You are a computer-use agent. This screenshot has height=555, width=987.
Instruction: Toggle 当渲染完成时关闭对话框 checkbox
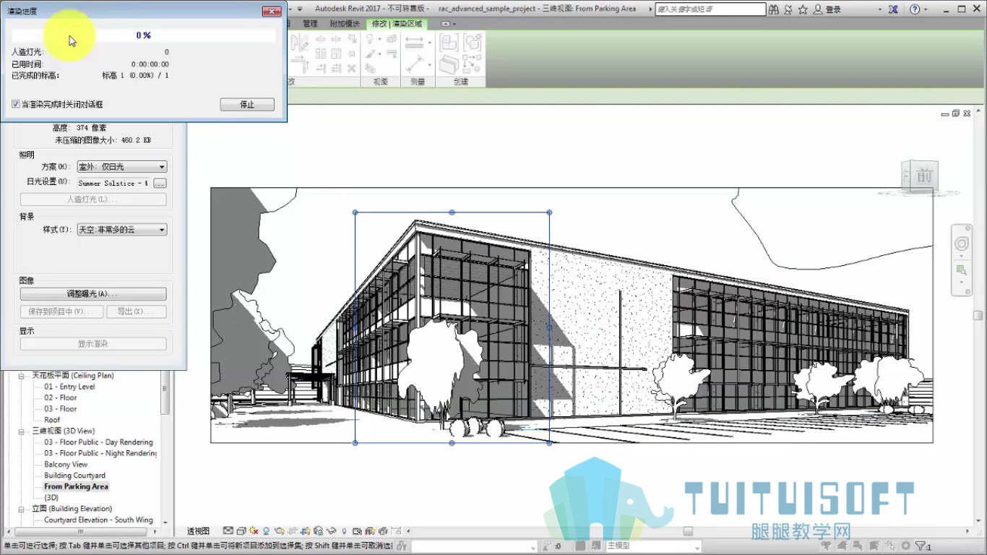tap(15, 104)
